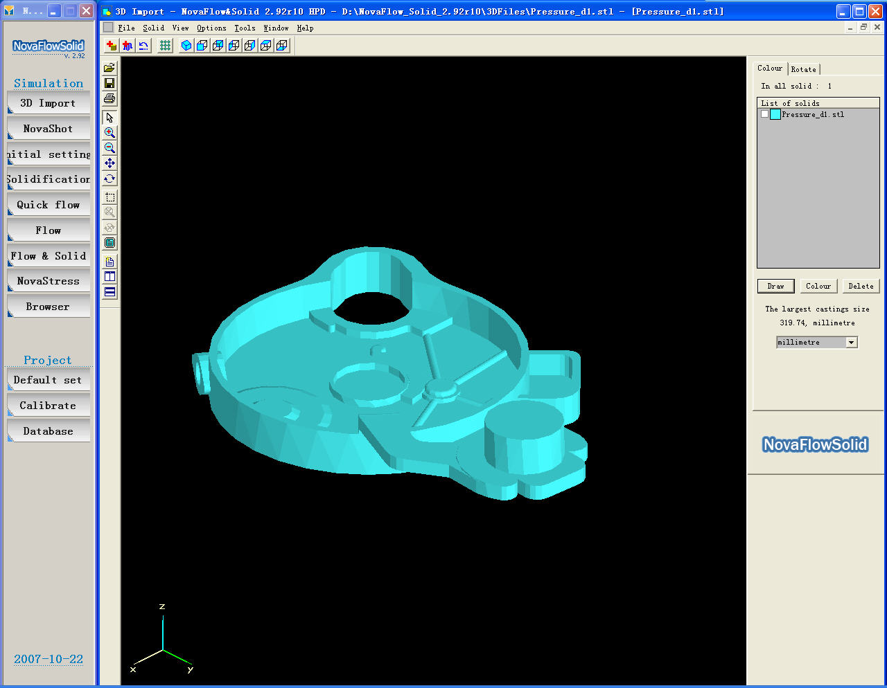887x688 pixels.
Task: Toggle the Pressure_d1.stl checkbox
Action: [x=765, y=114]
